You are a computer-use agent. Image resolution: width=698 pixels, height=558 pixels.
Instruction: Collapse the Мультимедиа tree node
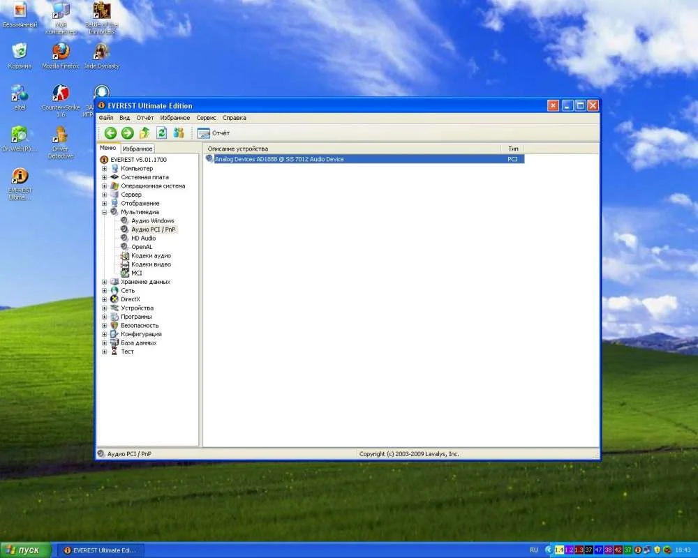click(x=104, y=212)
